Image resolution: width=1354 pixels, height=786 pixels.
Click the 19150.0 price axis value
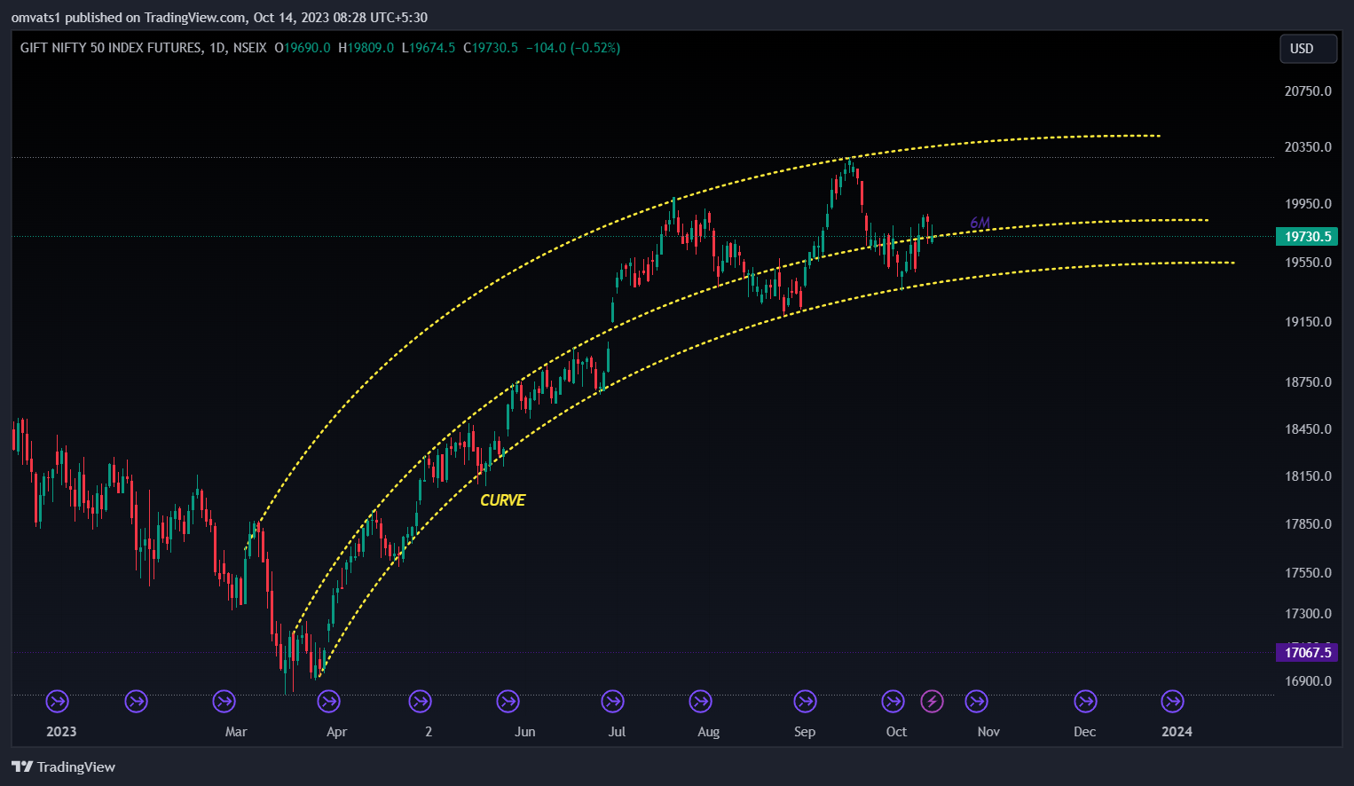[1308, 322]
